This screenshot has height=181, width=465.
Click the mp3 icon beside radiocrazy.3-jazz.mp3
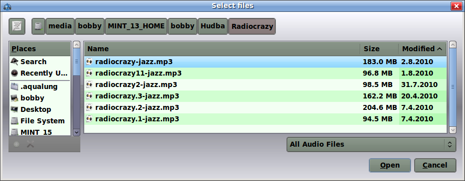89,96
